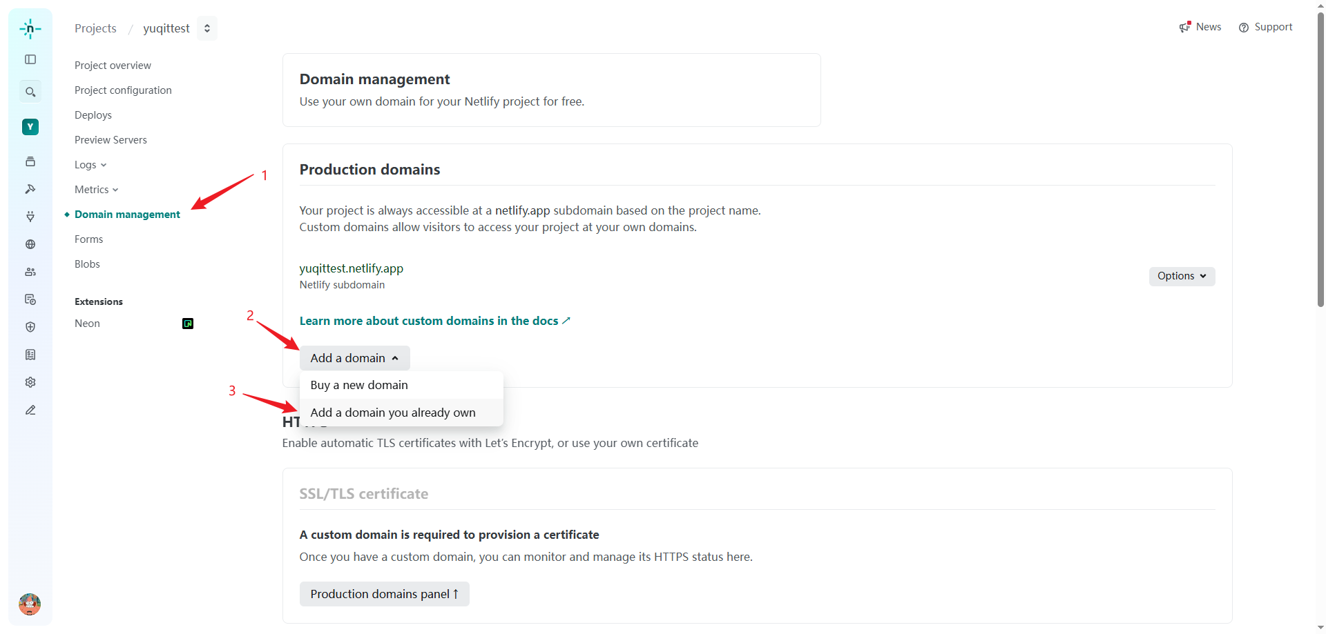This screenshot has height=634, width=1326.
Task: Open settings via the gear icon
Action: pyautogui.click(x=30, y=382)
